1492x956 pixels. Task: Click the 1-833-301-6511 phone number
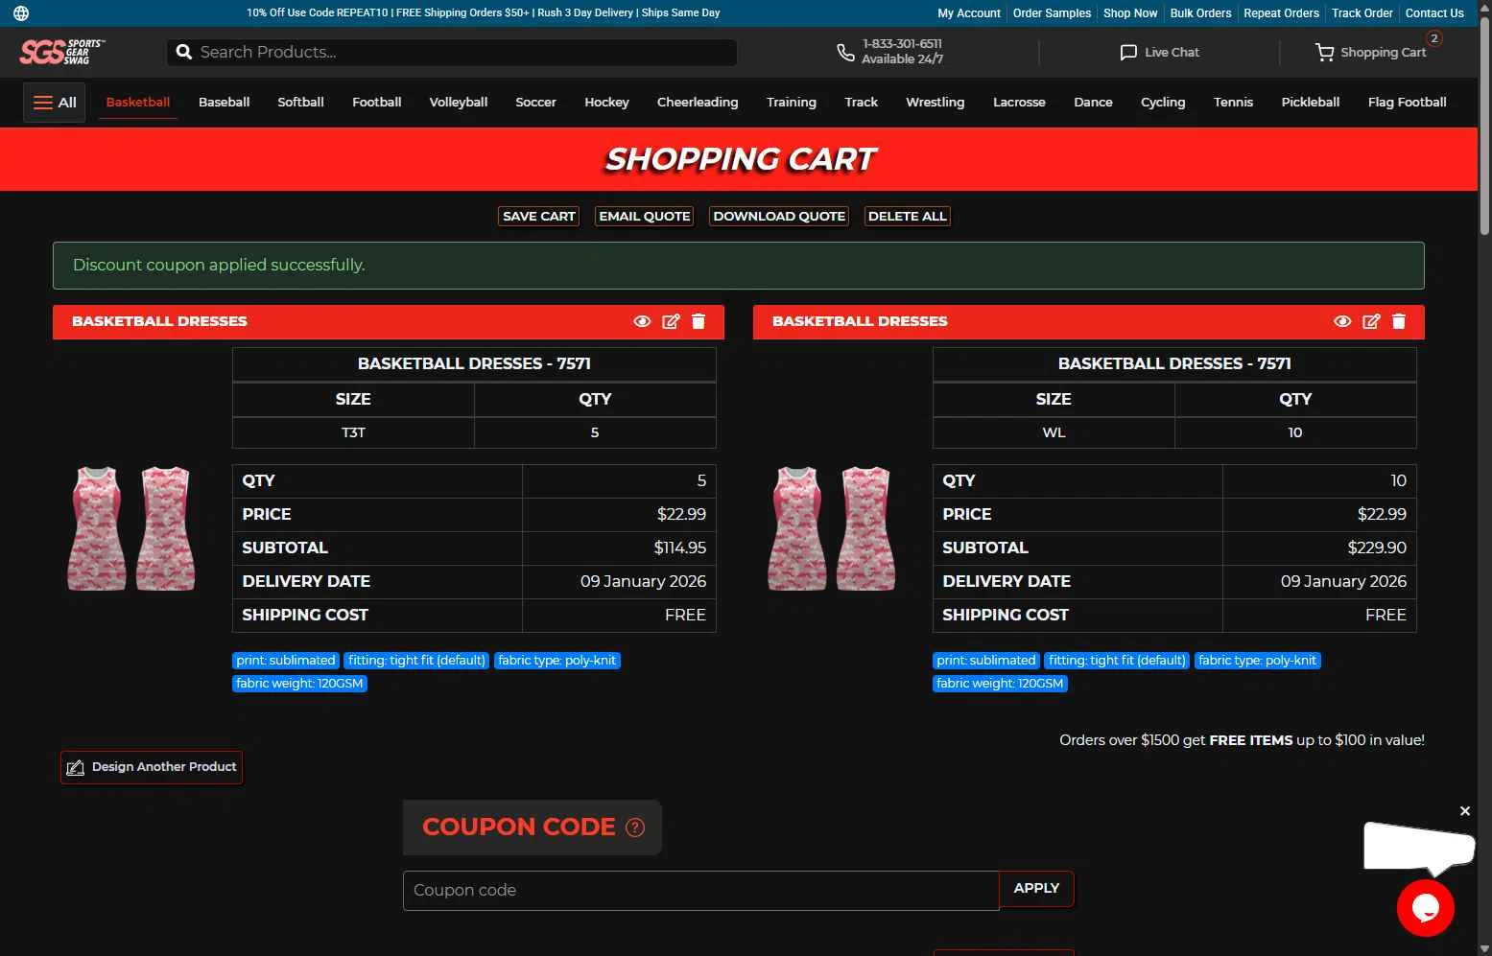[x=902, y=44]
